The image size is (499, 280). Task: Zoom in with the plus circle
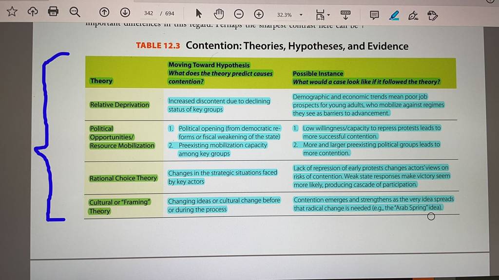(x=259, y=14)
